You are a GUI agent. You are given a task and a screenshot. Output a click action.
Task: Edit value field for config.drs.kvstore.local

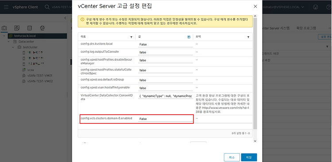[165, 44]
